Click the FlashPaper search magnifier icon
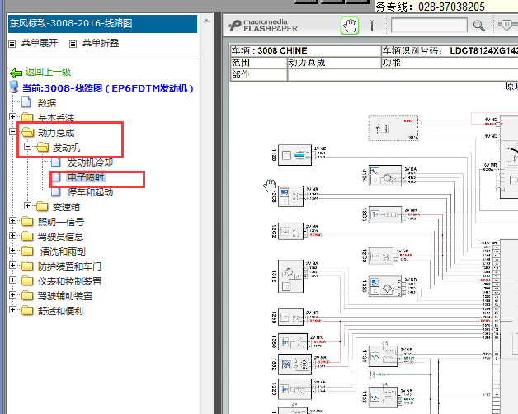Image resolution: width=518 pixels, height=414 pixels. click(x=478, y=26)
